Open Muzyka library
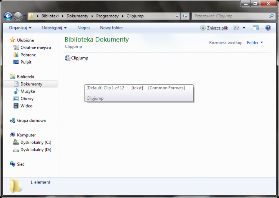This screenshot has width=279, height=198. click(x=28, y=91)
